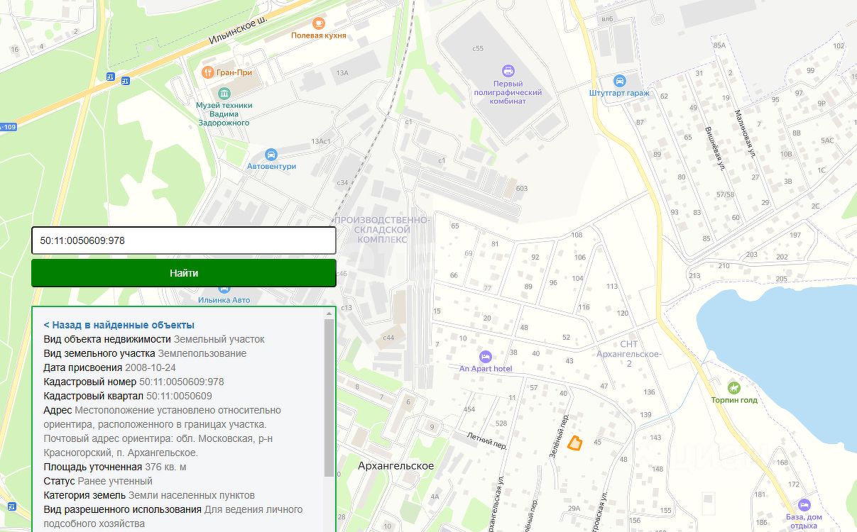Click building label с55 on map
The image size is (857, 532).
pyautogui.click(x=478, y=48)
